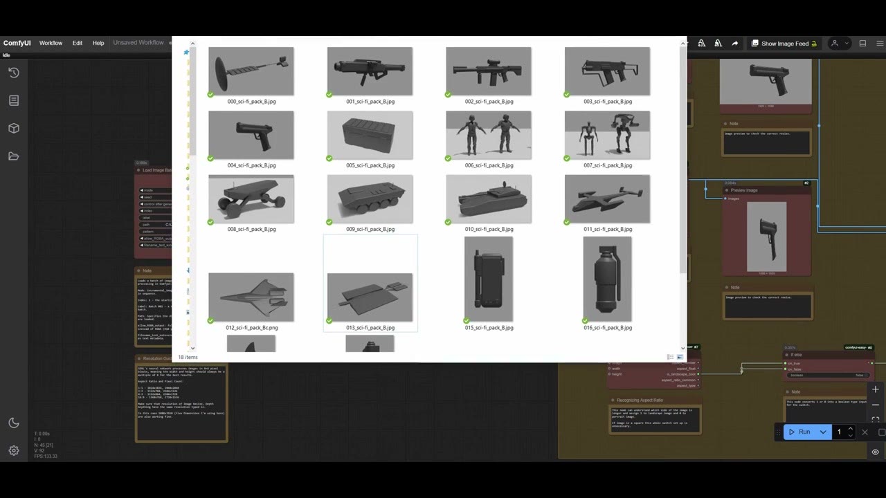Click the user profile icon
886x498 pixels.
click(x=835, y=43)
